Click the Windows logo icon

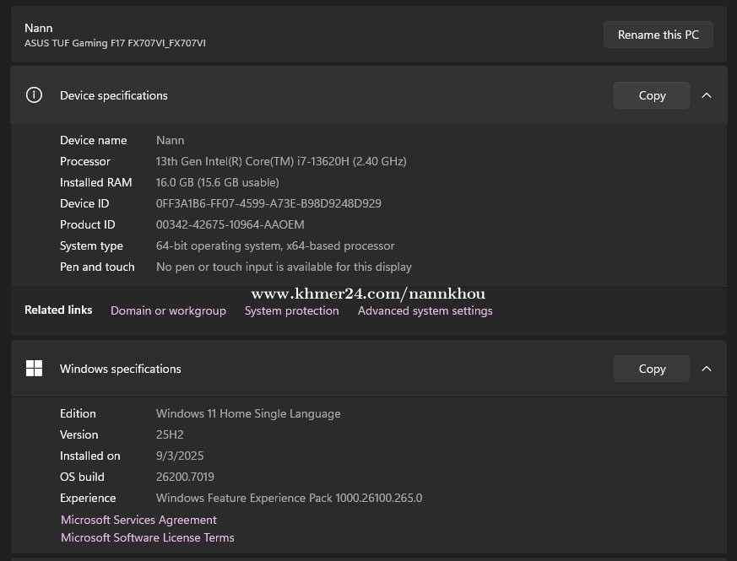(34, 369)
